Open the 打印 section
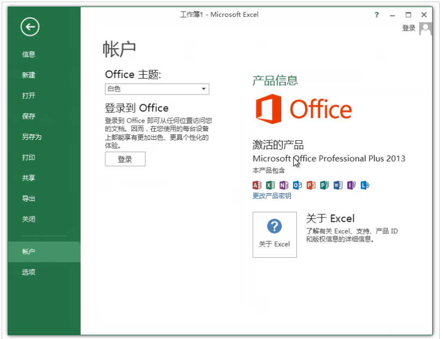The image size is (443, 339). 28,158
